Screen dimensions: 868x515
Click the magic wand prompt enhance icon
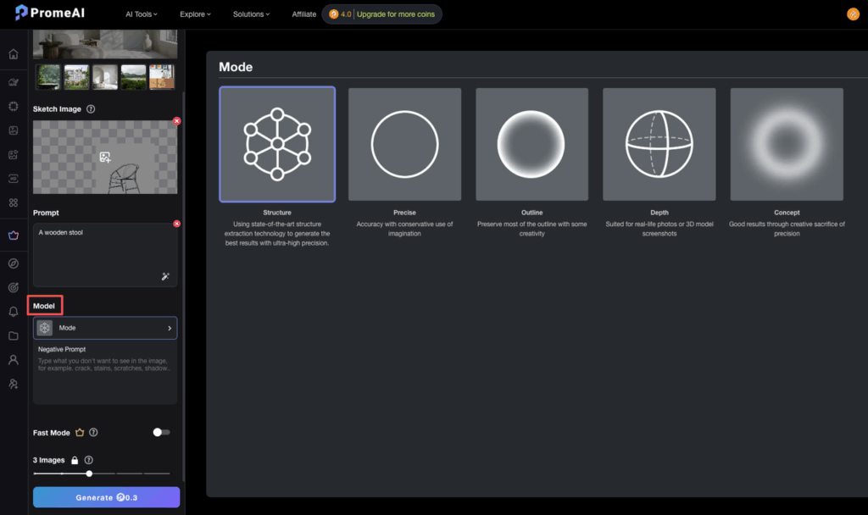coord(165,276)
